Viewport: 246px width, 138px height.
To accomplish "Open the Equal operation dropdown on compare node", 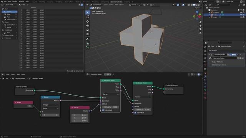I will point(50,108).
